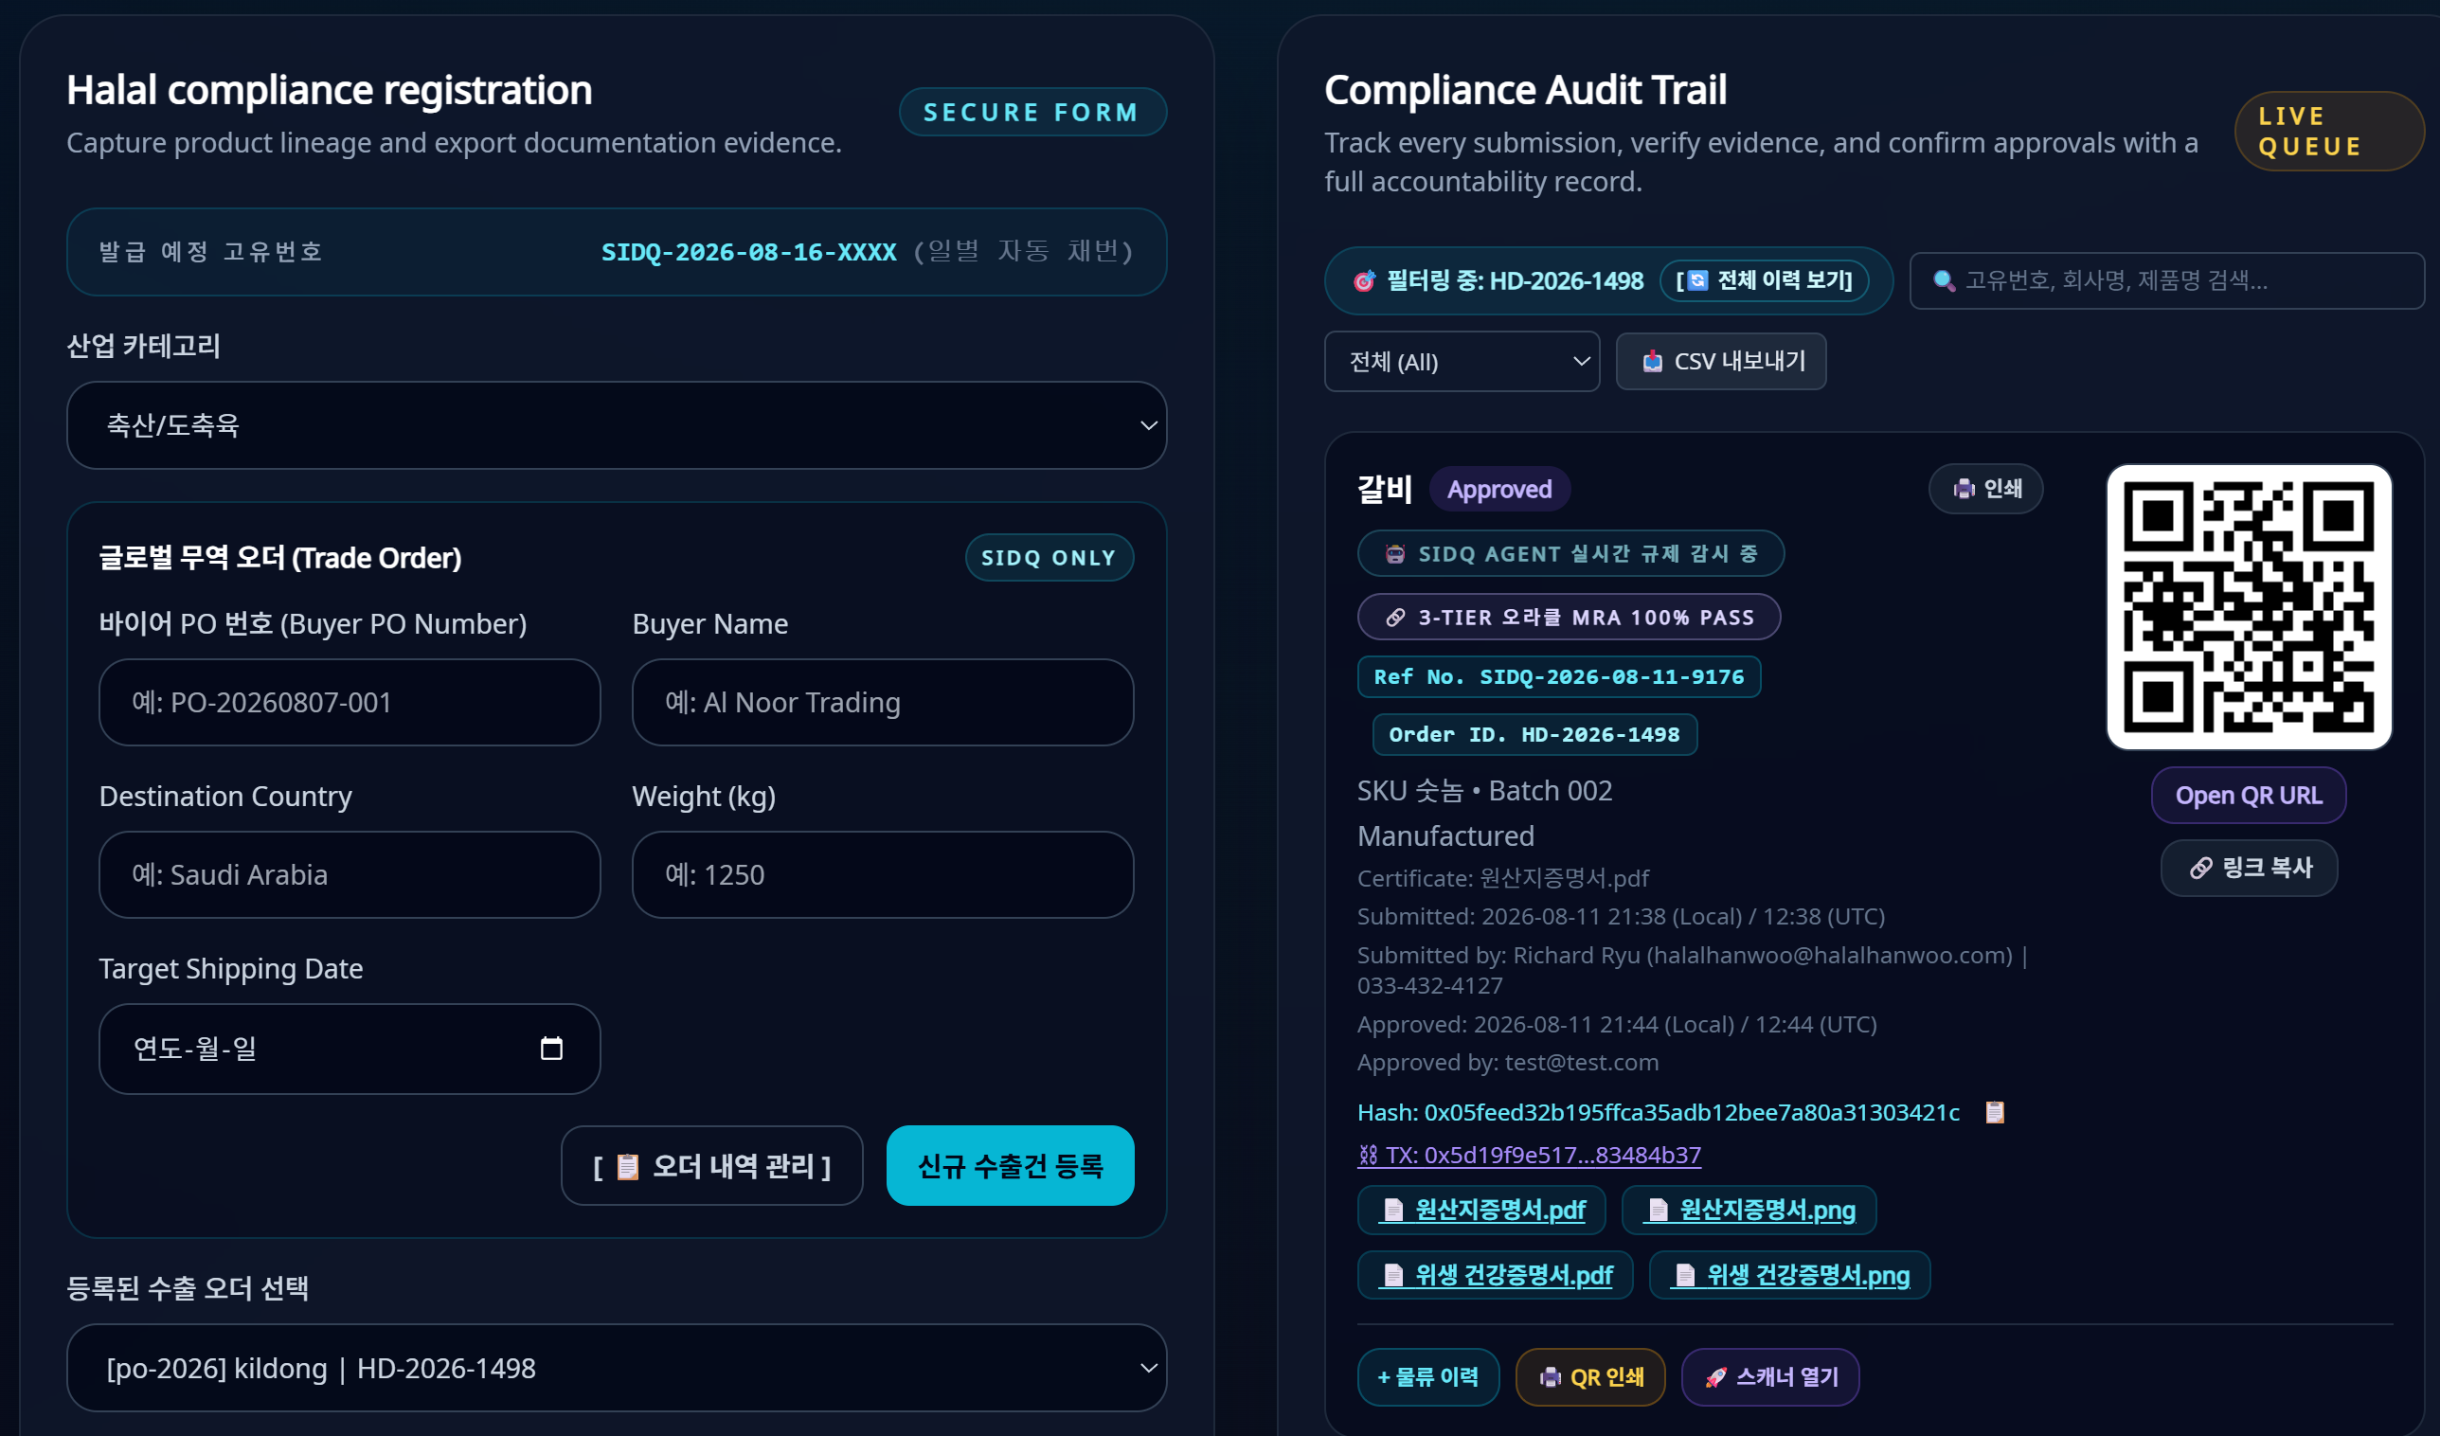Screen dimensions: 2440x1436
Task: Export audit trail with CSV 내보내기
Action: click(x=1720, y=361)
